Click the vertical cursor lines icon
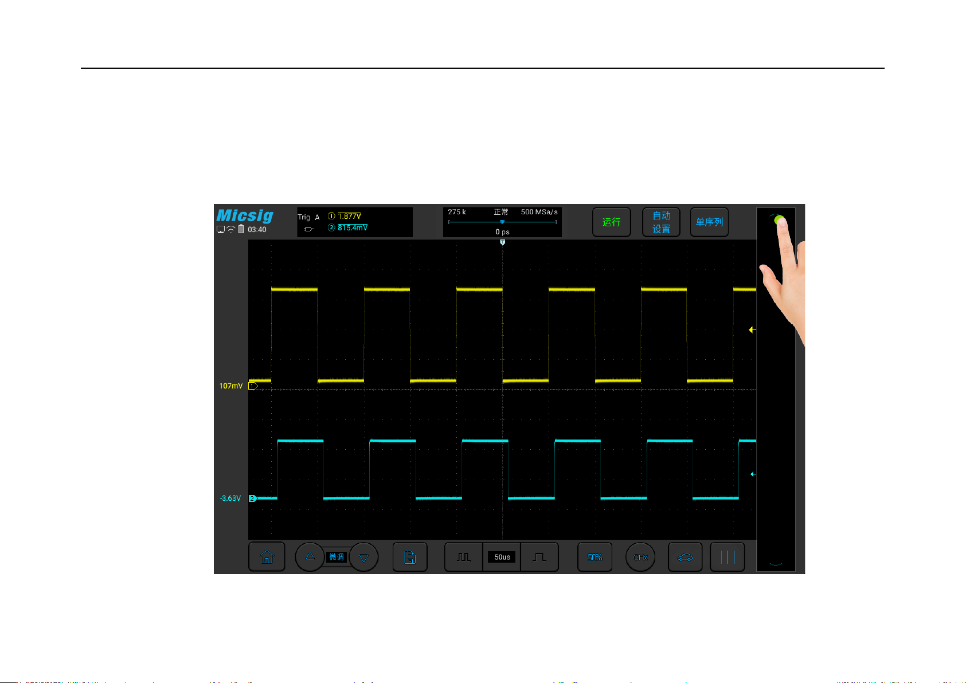Image resolution: width=966 pixels, height=683 pixels. (x=728, y=557)
